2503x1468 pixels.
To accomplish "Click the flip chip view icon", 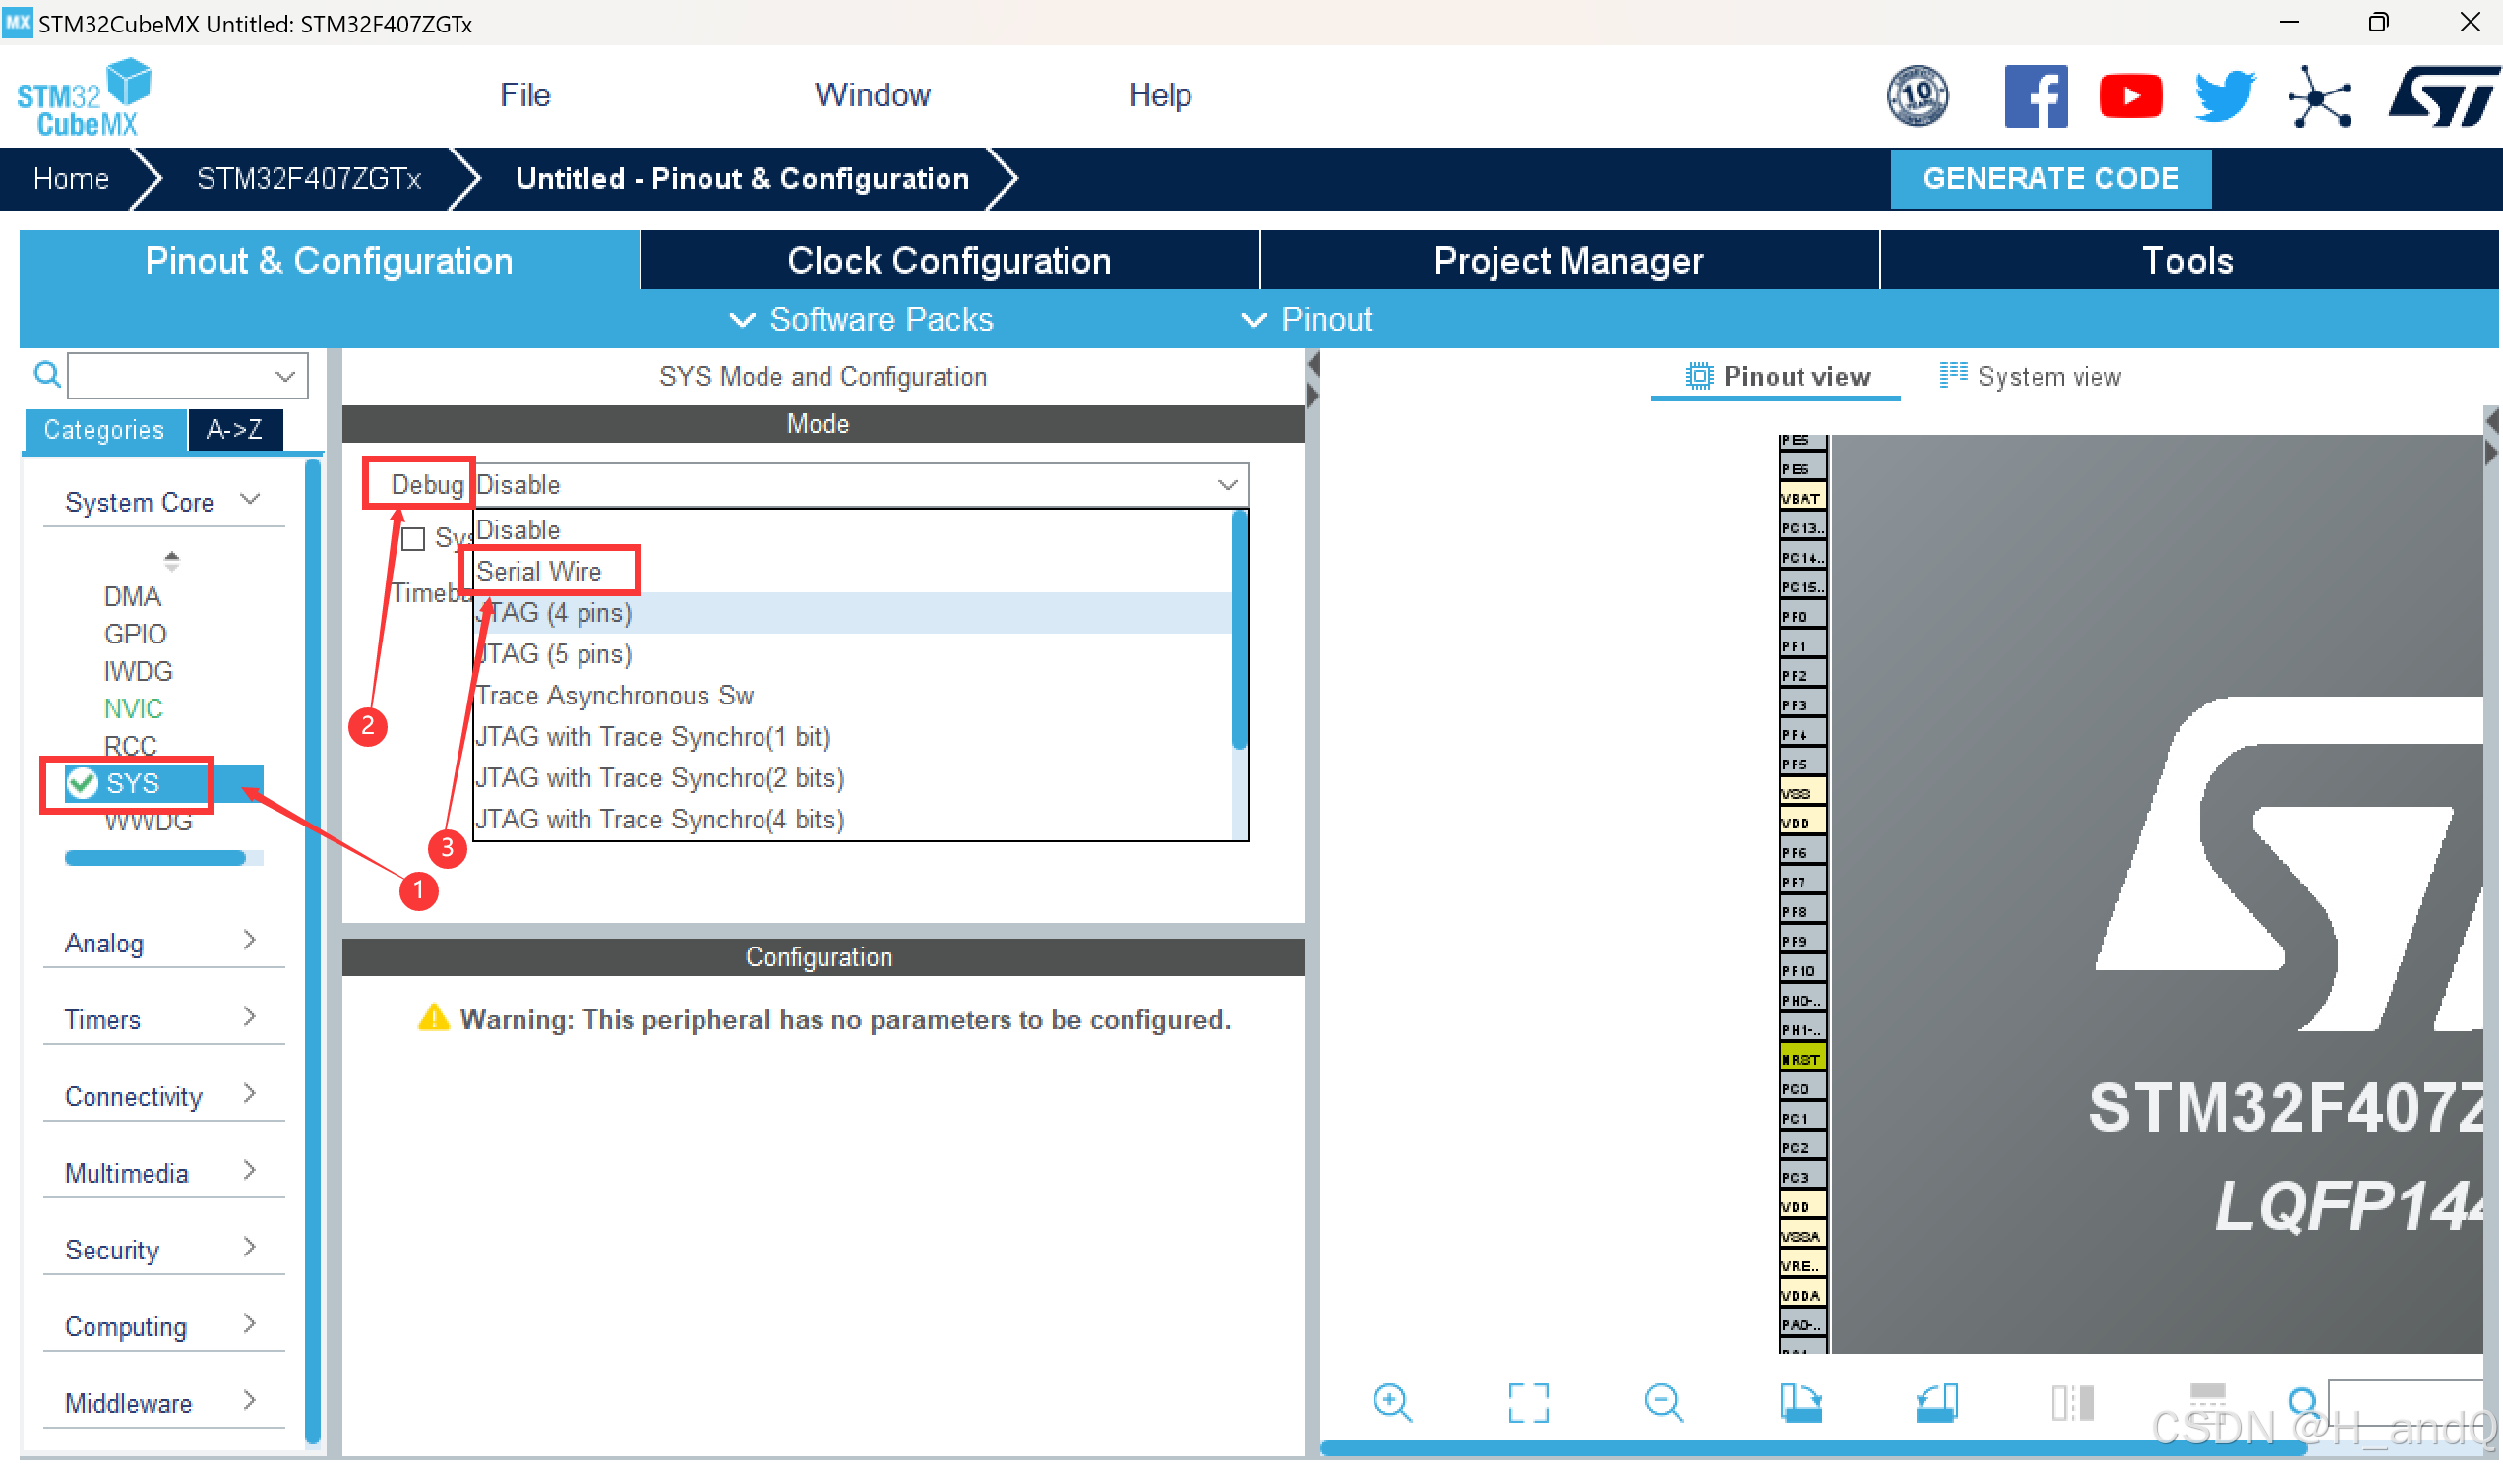I will coord(2072,1403).
